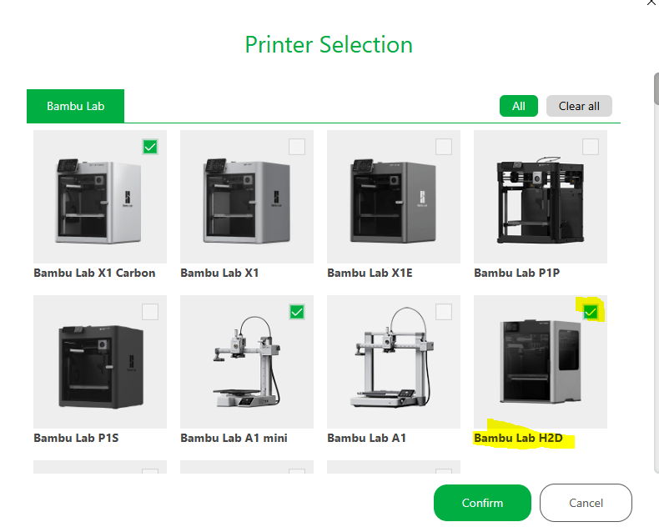
Task: Click the Bambu Lab X1 printer image
Action: click(x=247, y=197)
